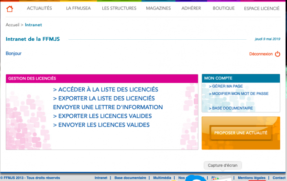This screenshot has height=181, width=287.
Task: Click the Déconnexion power icon
Action: [x=277, y=54]
